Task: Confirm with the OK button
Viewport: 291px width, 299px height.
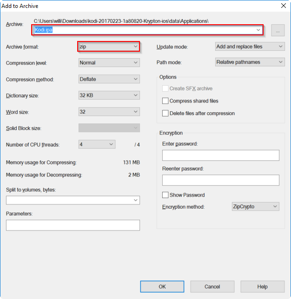Action: coord(162,286)
